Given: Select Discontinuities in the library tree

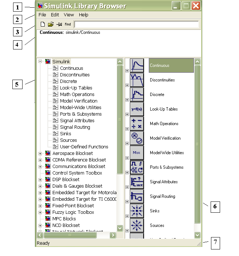Looking at the screenshot, I should click(75, 75).
